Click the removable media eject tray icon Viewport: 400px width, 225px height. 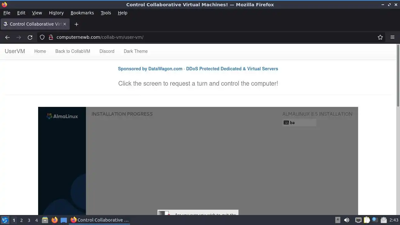click(x=338, y=220)
